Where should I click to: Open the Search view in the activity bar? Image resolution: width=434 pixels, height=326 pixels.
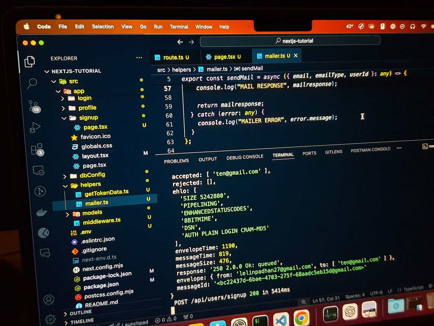[x=32, y=83]
